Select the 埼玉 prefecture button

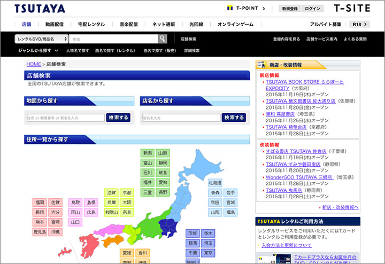208,243
